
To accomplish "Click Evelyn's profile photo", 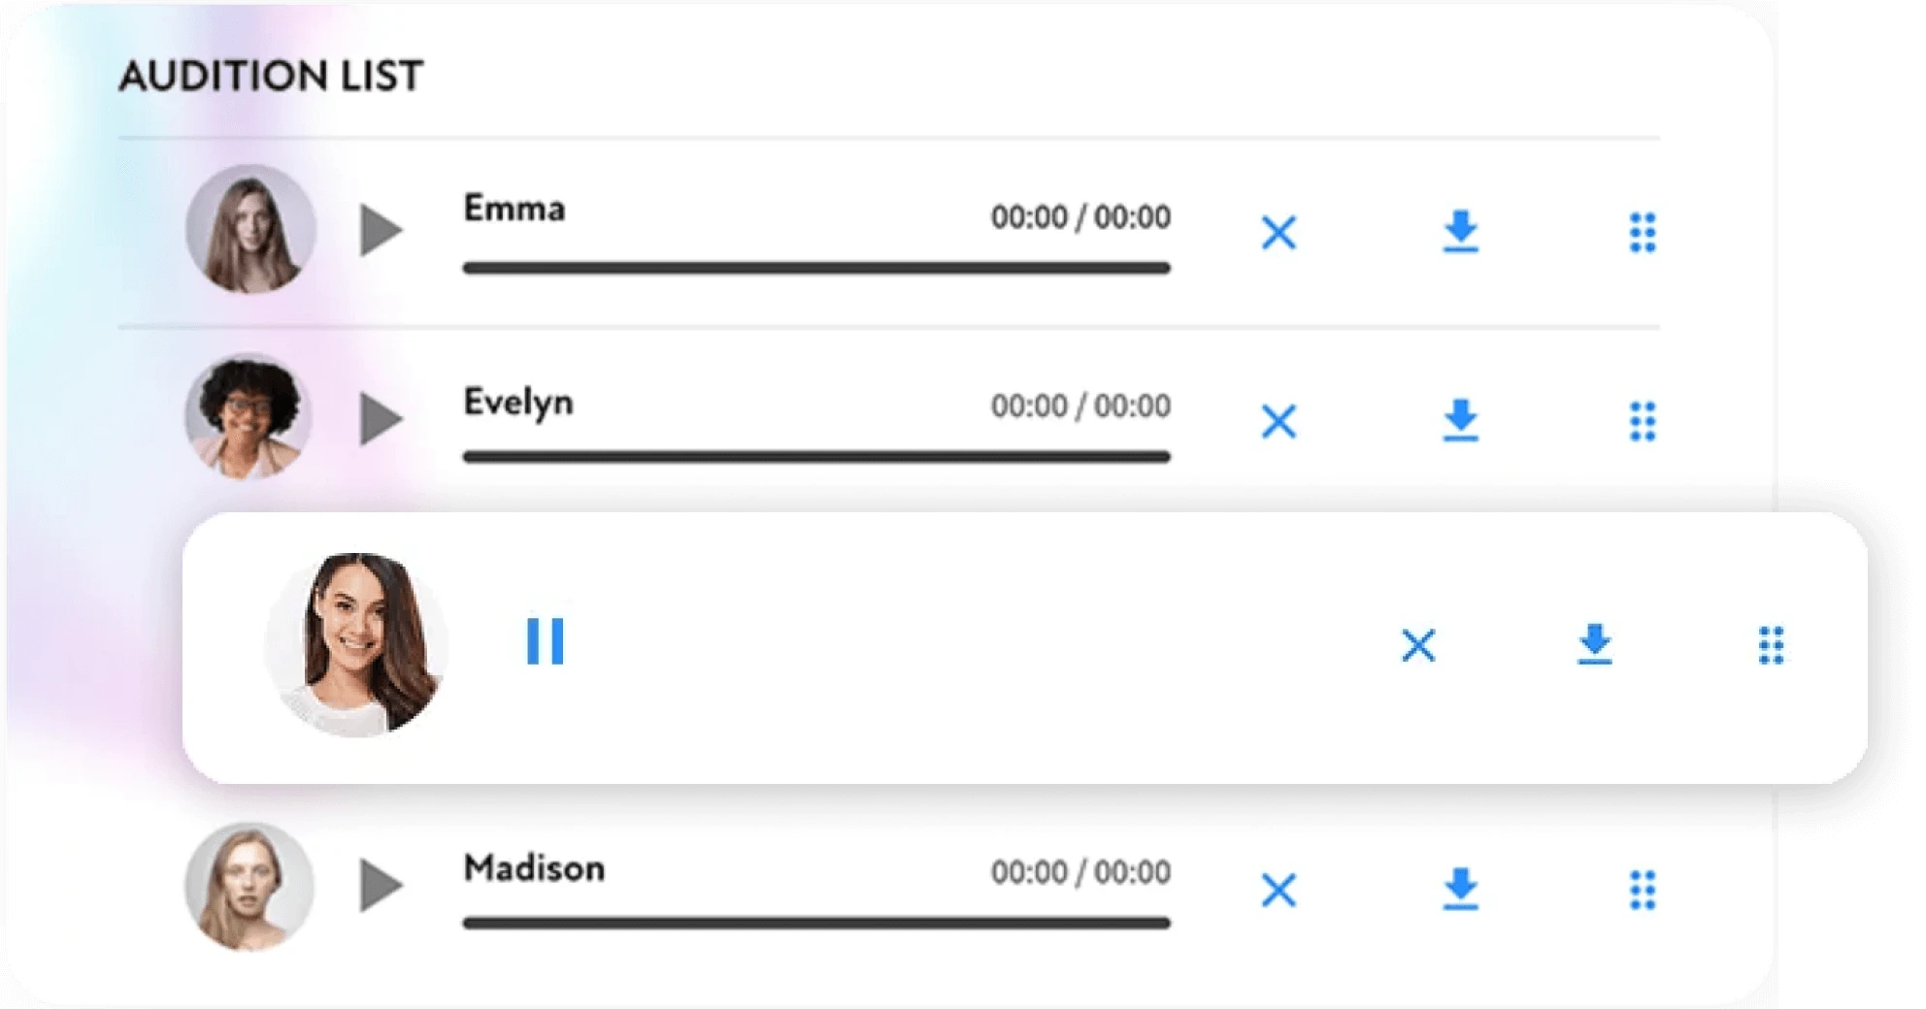I will [249, 416].
